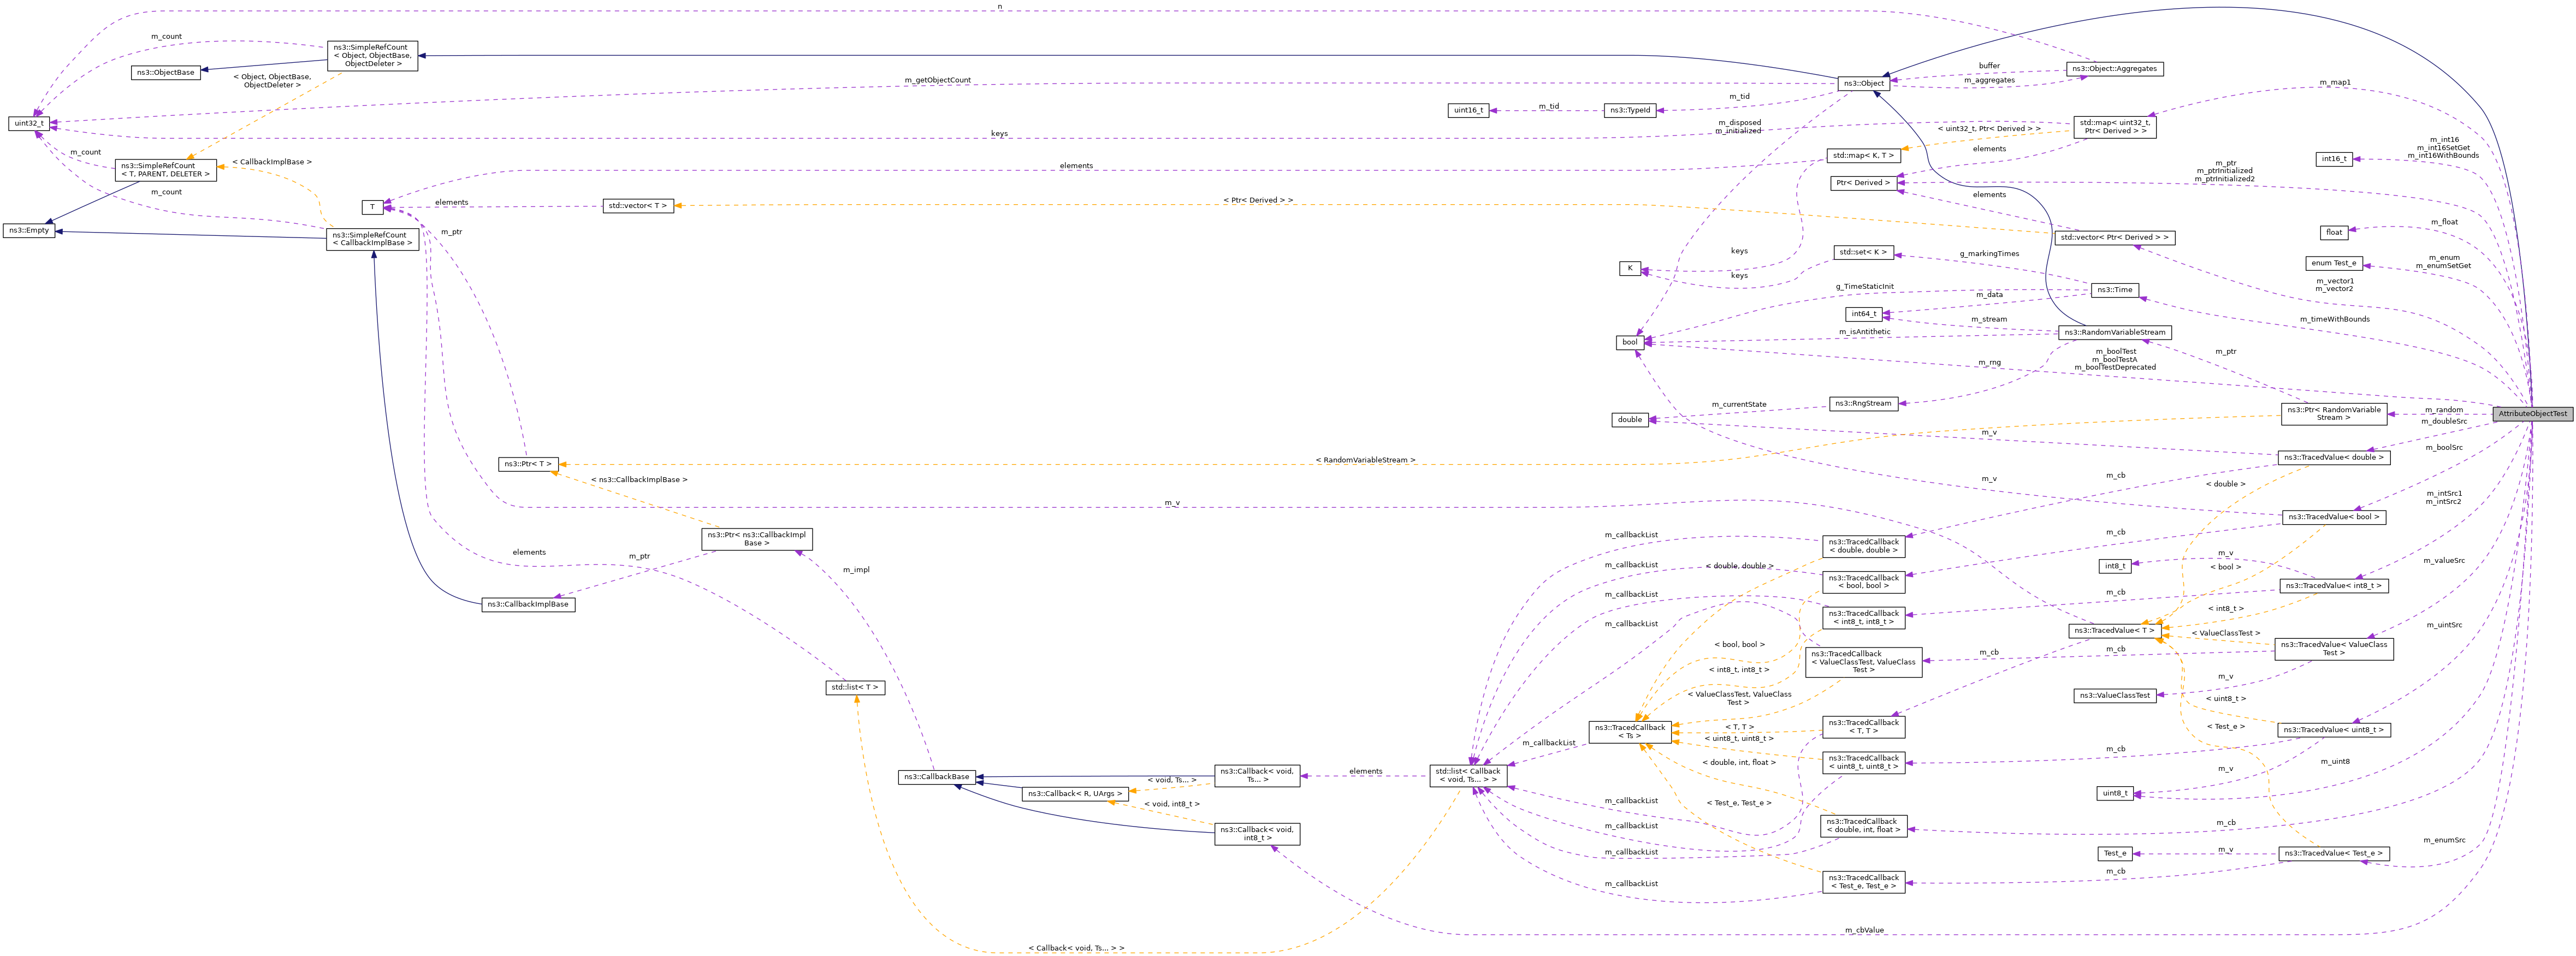Image resolution: width=2576 pixels, height=956 pixels.
Task: Open the Ptr< Derived > node
Action: pos(1863,183)
